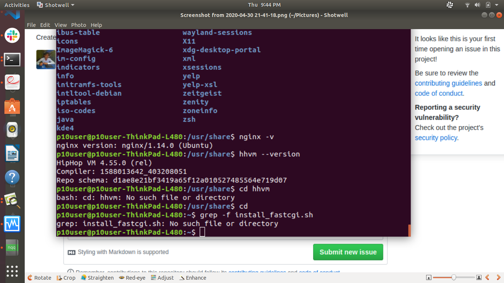Image resolution: width=504 pixels, height=283 pixels.
Task: Open the Adjust panel
Action: tap(162, 278)
